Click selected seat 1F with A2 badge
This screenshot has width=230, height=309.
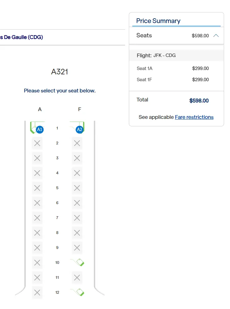(x=77, y=128)
